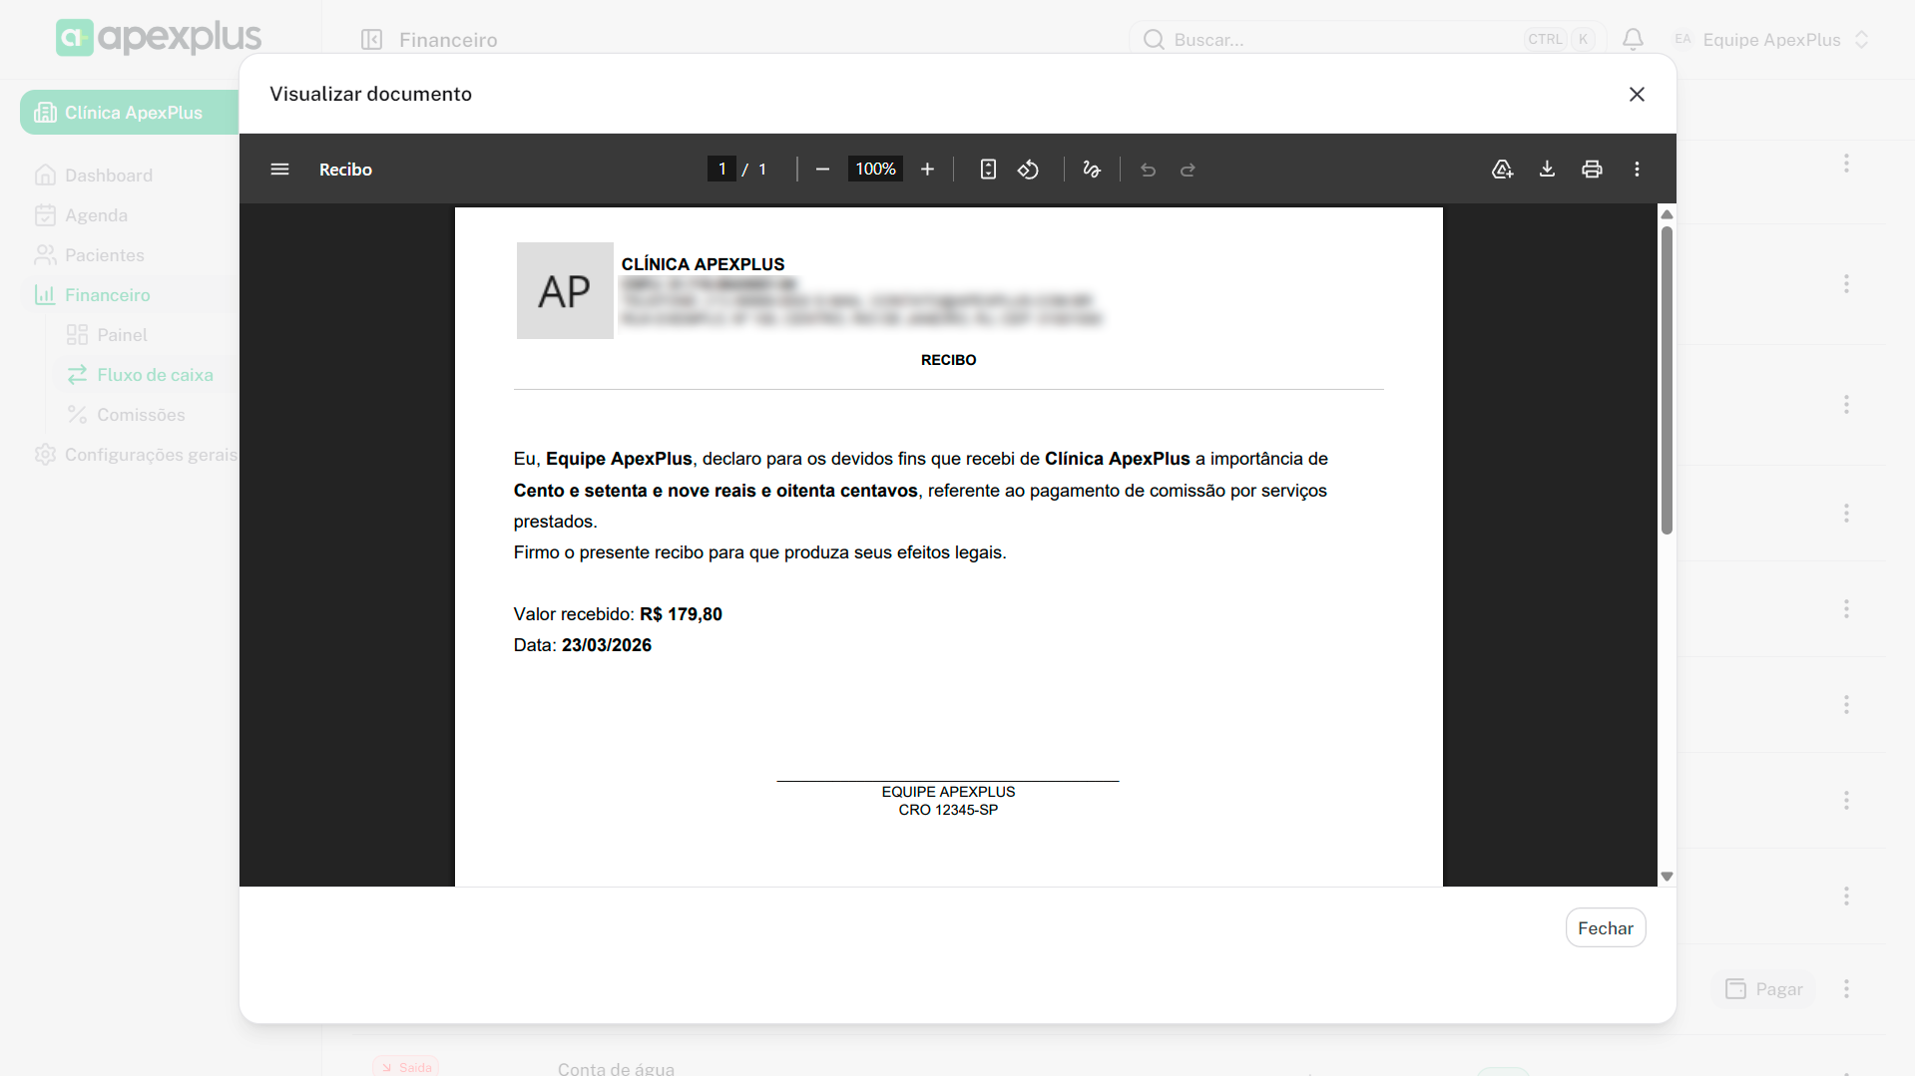
Task: Click the fit to page icon
Action: [x=988, y=170]
